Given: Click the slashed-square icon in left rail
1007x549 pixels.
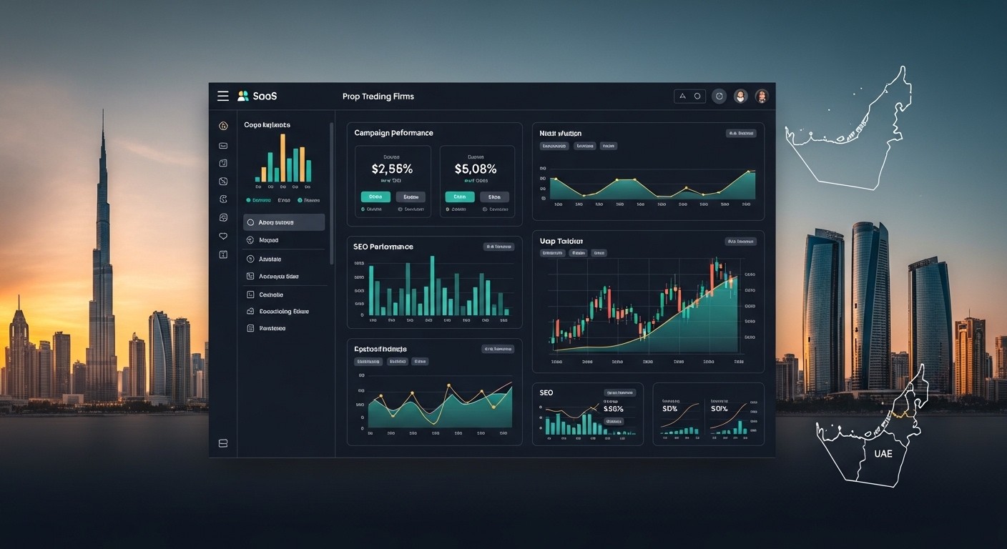Looking at the screenshot, I should pos(223,182).
